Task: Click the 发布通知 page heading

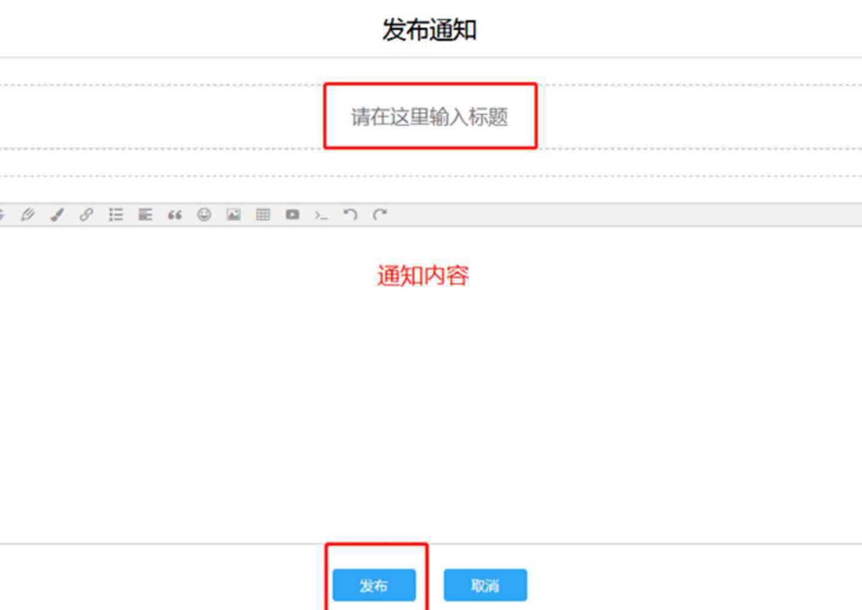Action: 429,30
